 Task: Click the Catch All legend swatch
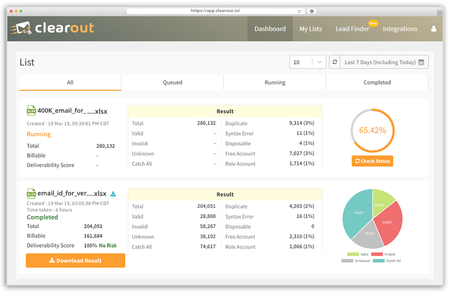coord(379,261)
